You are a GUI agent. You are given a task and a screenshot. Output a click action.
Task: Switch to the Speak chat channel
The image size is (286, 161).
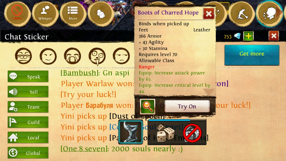coord(28,76)
